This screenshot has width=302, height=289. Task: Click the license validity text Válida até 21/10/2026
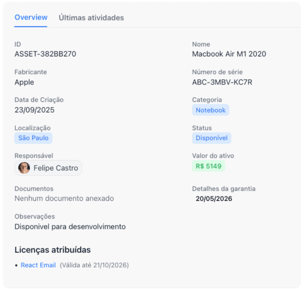coord(94,265)
